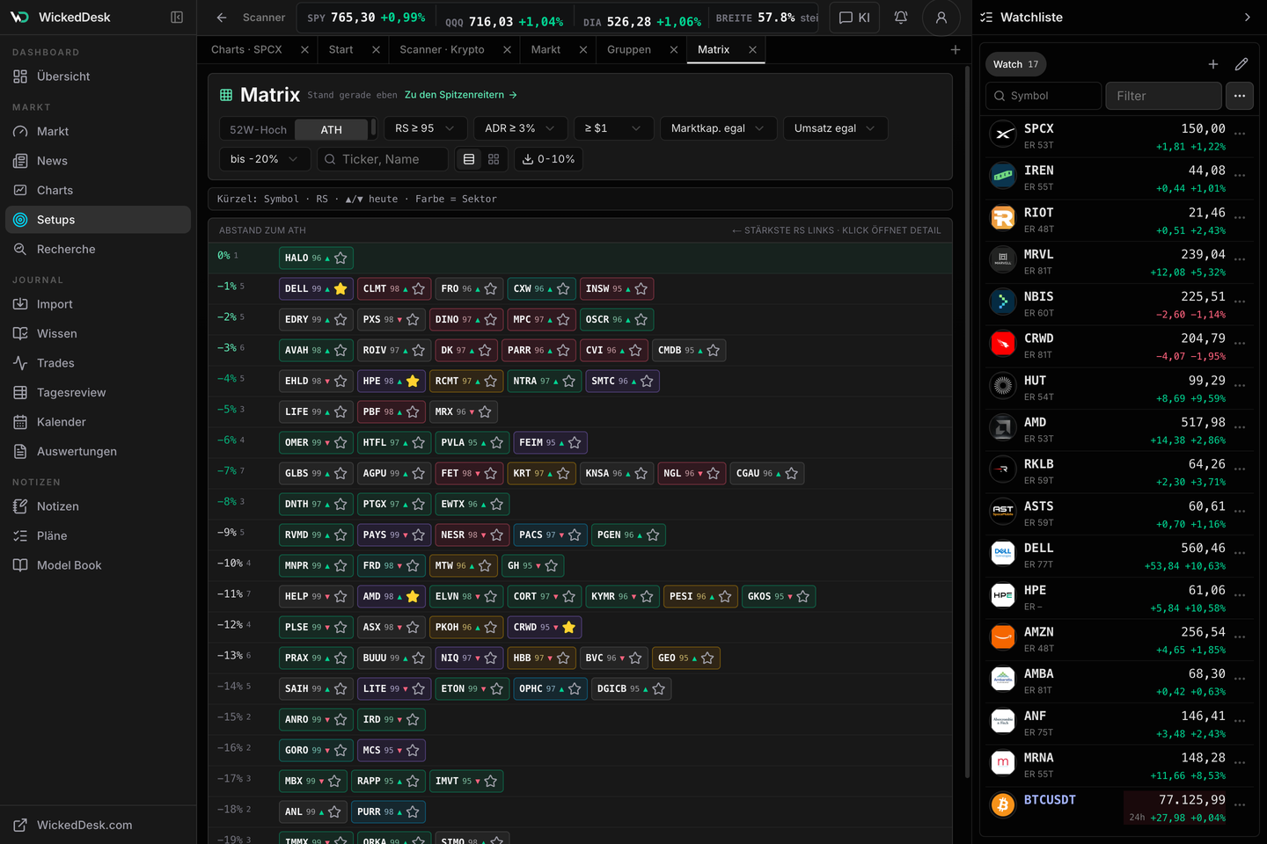Open the Marktkap. egal dropdown
Image resolution: width=1267 pixels, height=844 pixels.
pyautogui.click(x=718, y=128)
